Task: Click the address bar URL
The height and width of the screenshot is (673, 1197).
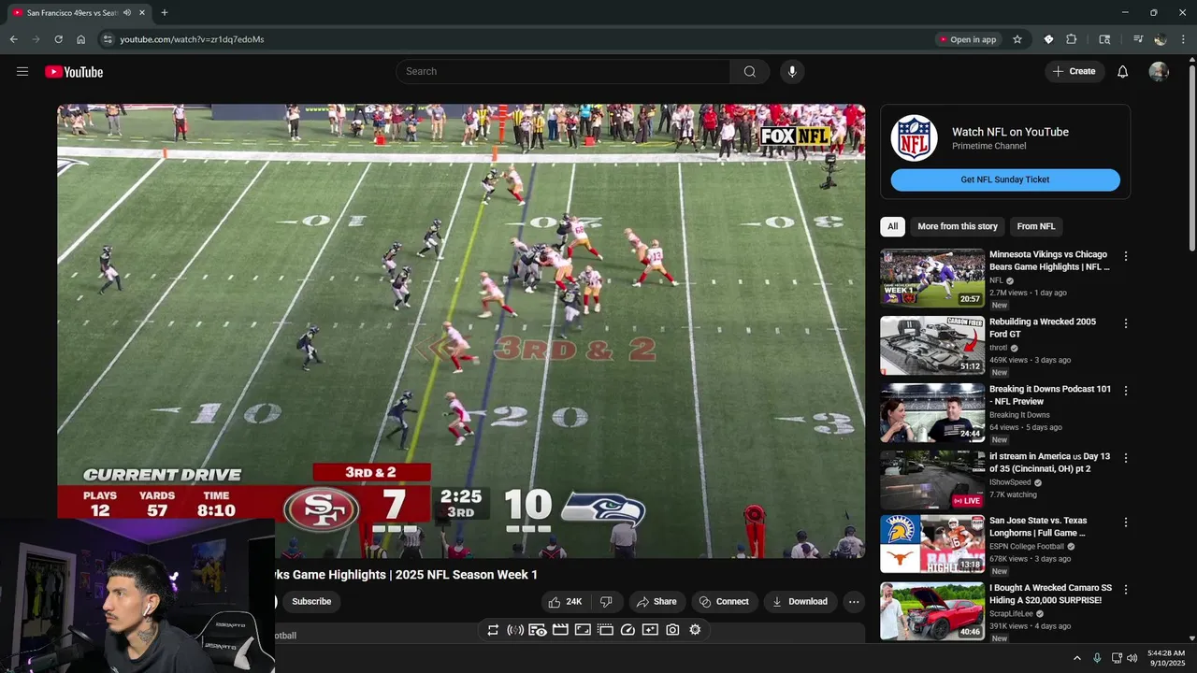Action: click(x=192, y=39)
